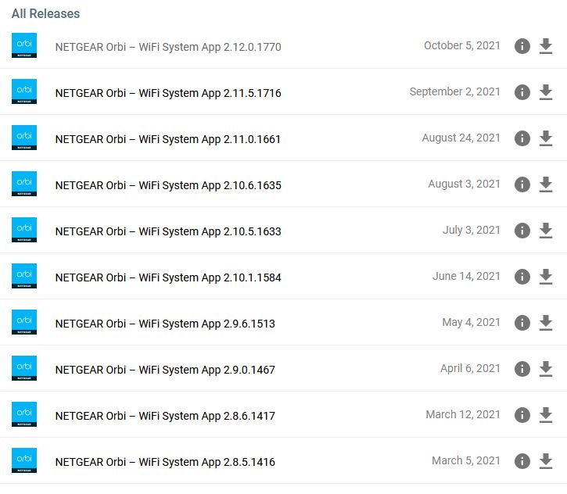Download Orbi App version 2.11.0.1661
The image size is (567, 494).
point(545,138)
